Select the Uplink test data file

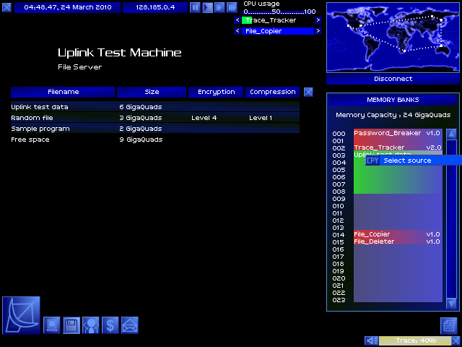tap(155, 107)
